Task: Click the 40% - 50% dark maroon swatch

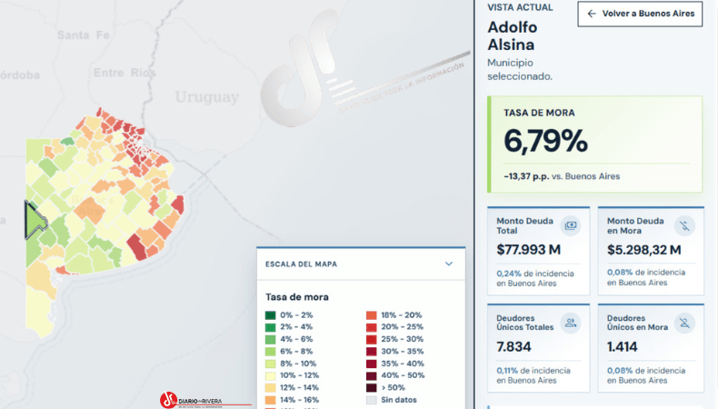Action: (x=372, y=375)
